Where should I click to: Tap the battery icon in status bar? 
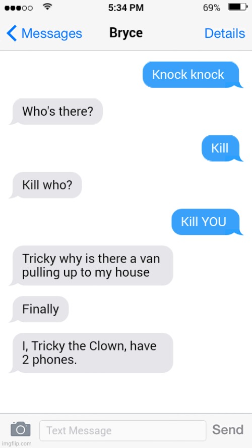click(x=238, y=8)
